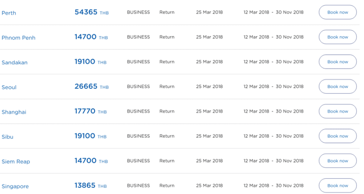Open the Siem Reap destination link
The width and height of the screenshot is (364, 194).
[x=16, y=162]
